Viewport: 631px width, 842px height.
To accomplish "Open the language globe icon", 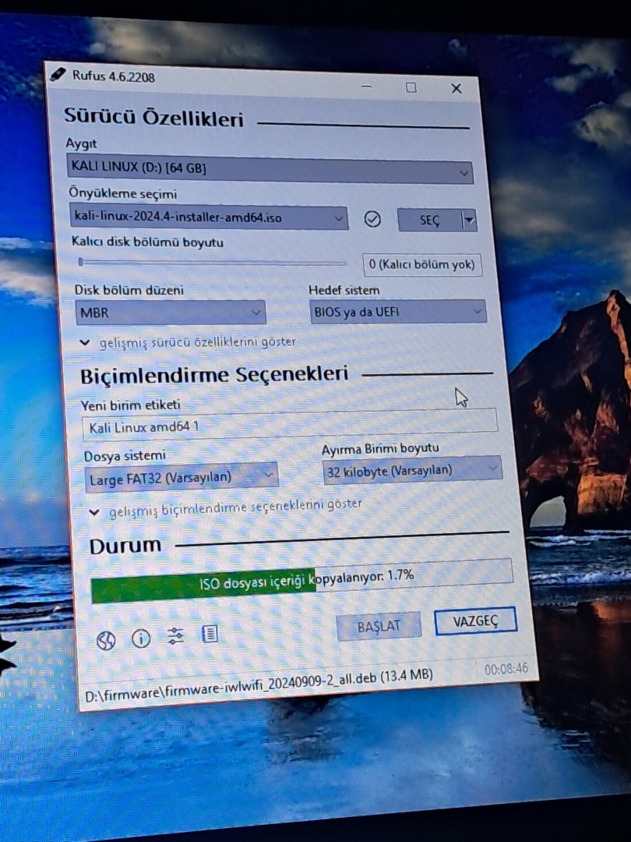I will tap(106, 640).
